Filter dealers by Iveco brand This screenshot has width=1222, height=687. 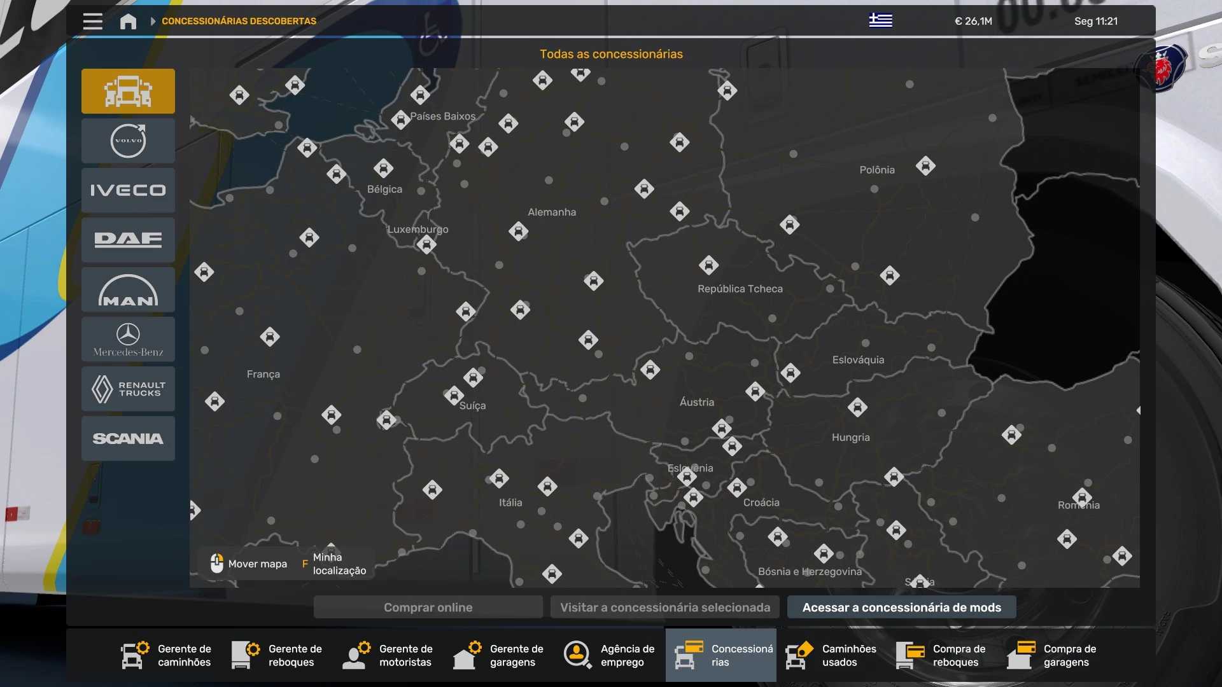click(128, 190)
